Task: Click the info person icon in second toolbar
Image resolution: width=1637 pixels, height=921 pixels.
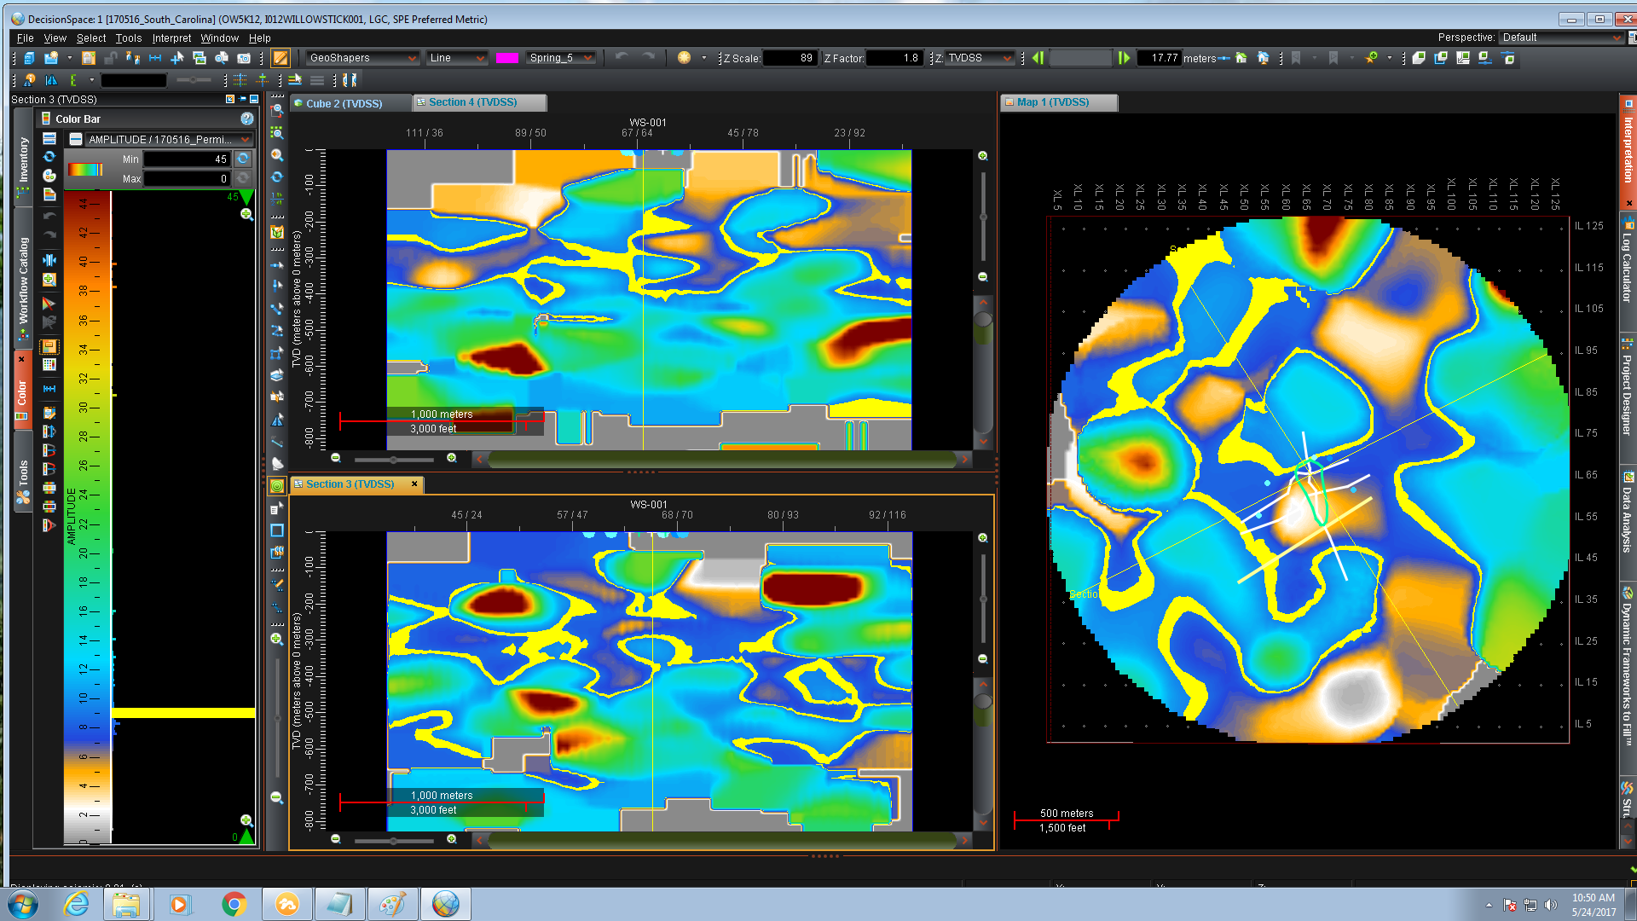Action: coord(29,80)
